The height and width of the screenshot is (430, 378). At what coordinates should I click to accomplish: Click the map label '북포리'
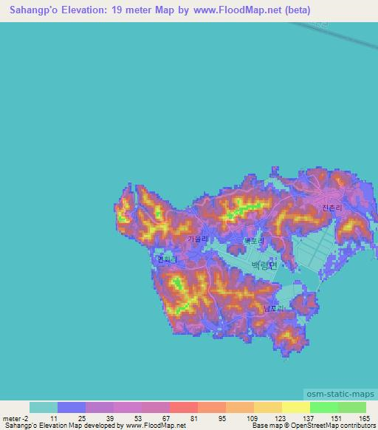coord(254,241)
